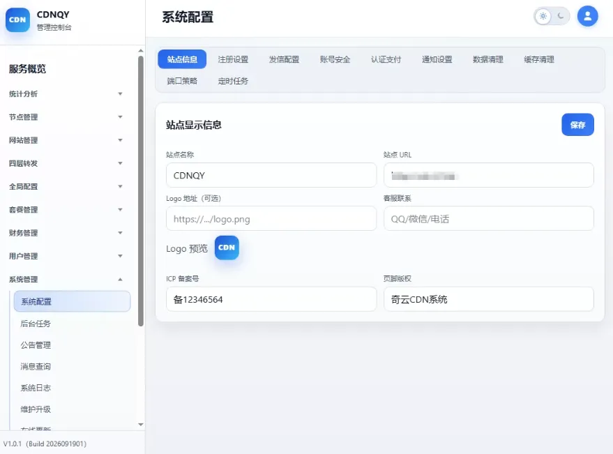The height and width of the screenshot is (454, 613).
Task: Open the 账号安全 tab
Action: coord(335,59)
